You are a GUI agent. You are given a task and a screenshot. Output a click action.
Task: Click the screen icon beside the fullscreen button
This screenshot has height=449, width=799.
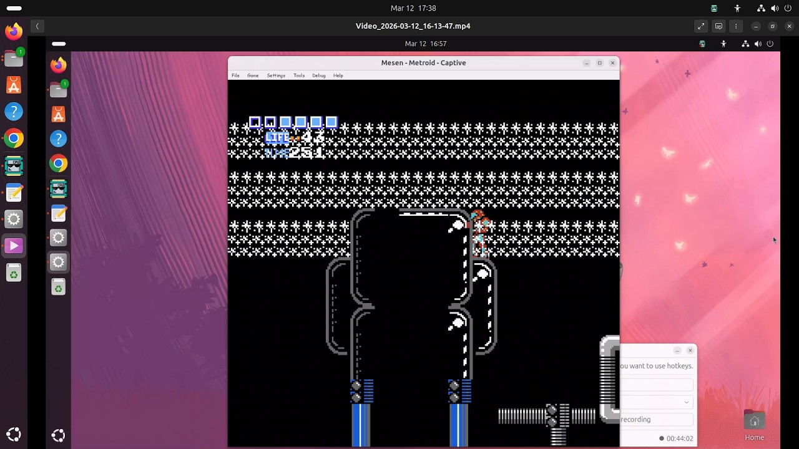(x=718, y=26)
